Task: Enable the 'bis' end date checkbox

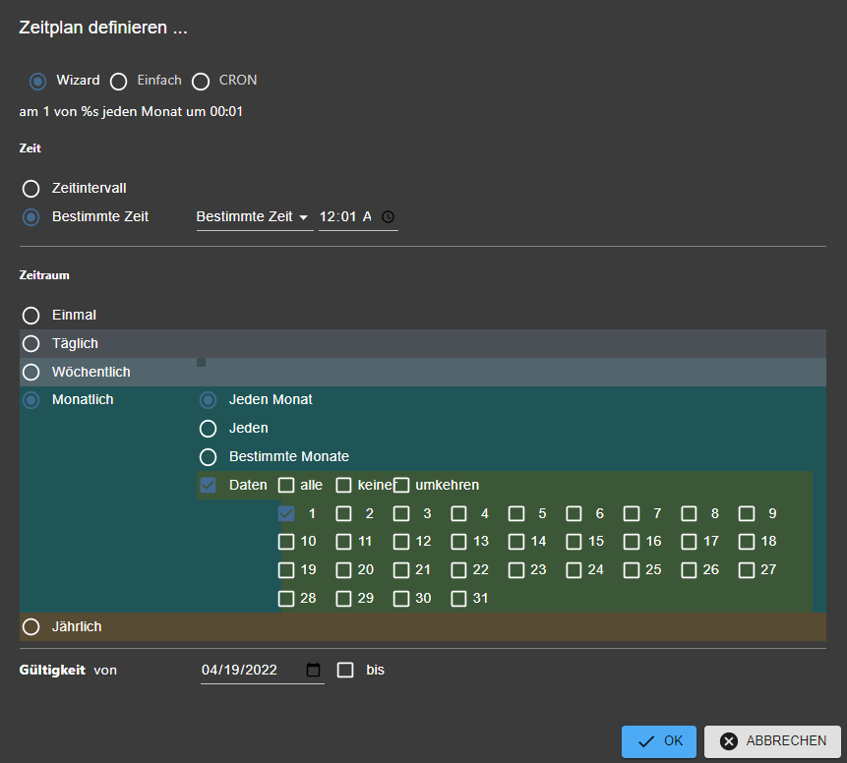Action: click(345, 670)
